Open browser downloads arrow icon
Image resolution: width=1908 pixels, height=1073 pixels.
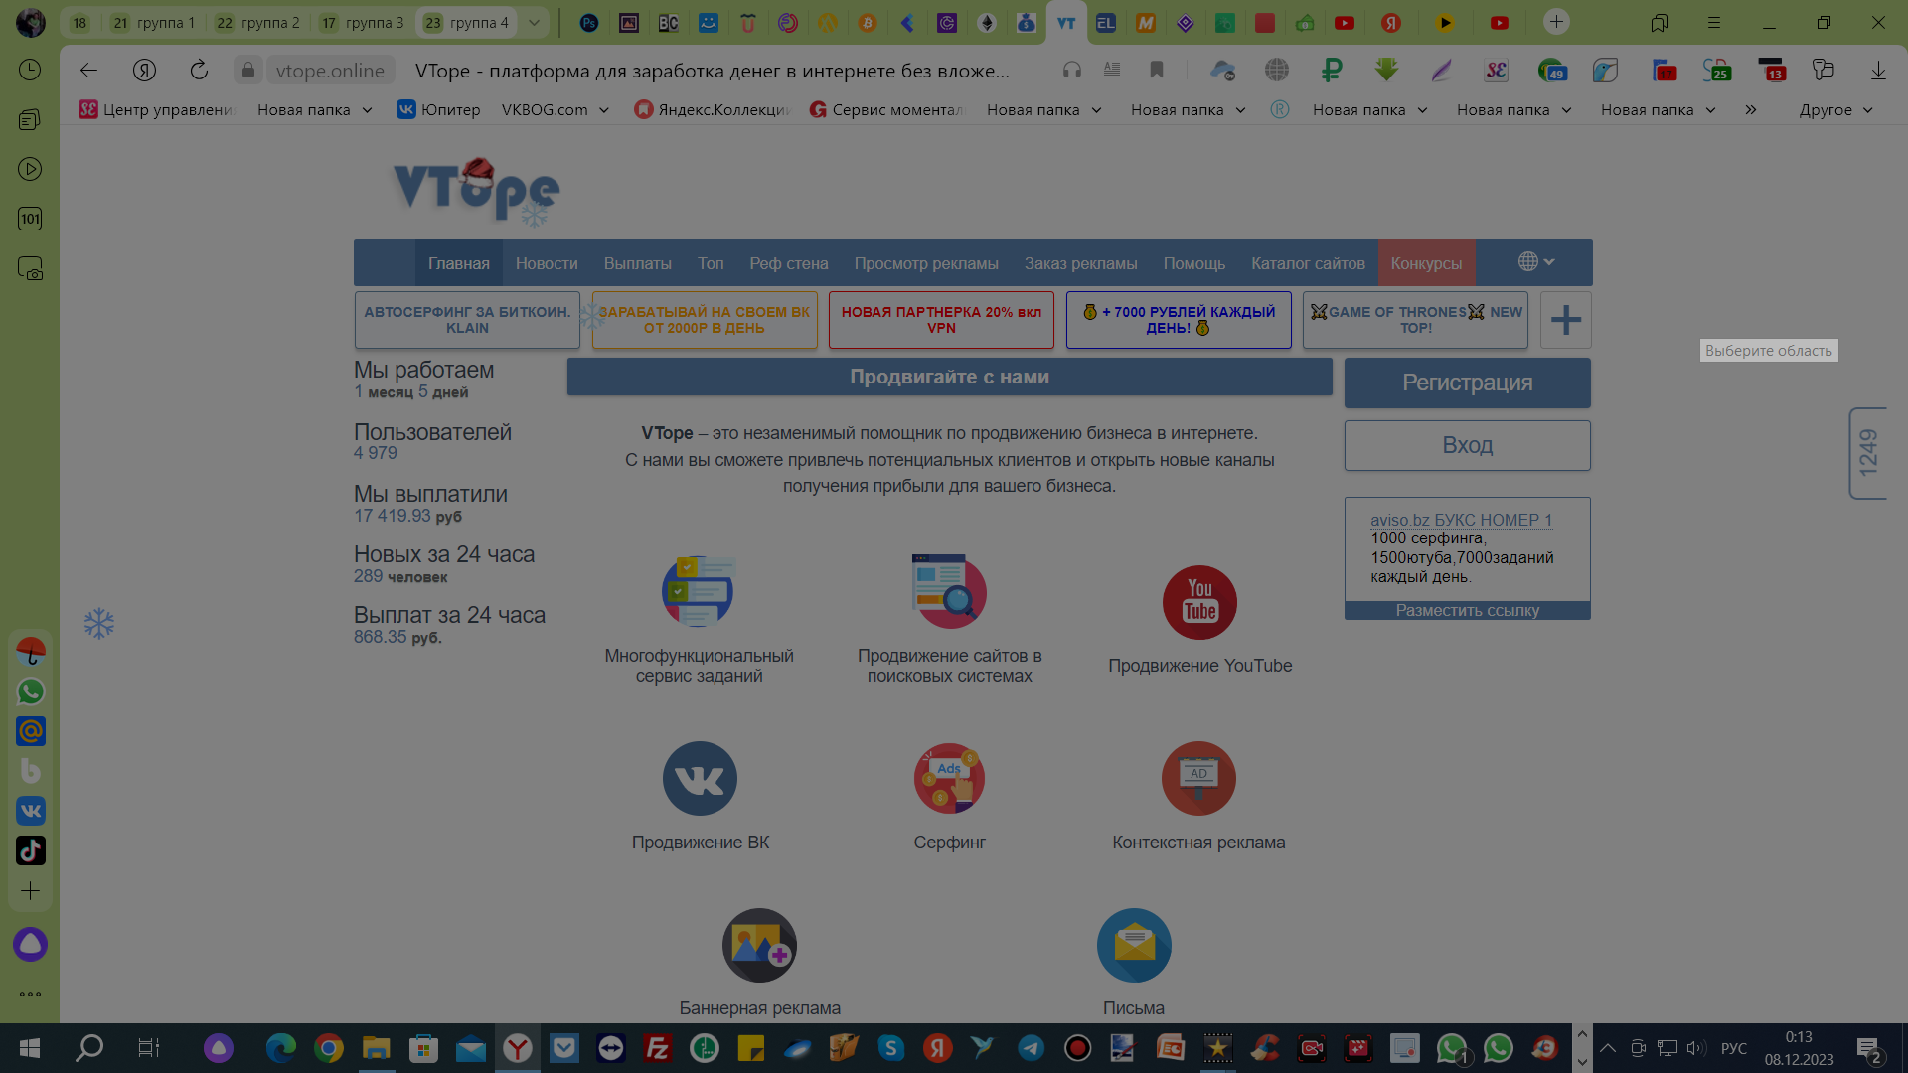pos(1878,70)
